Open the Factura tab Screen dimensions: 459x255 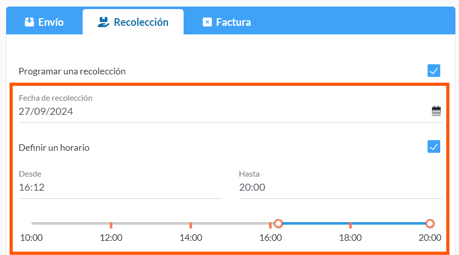coord(227,22)
